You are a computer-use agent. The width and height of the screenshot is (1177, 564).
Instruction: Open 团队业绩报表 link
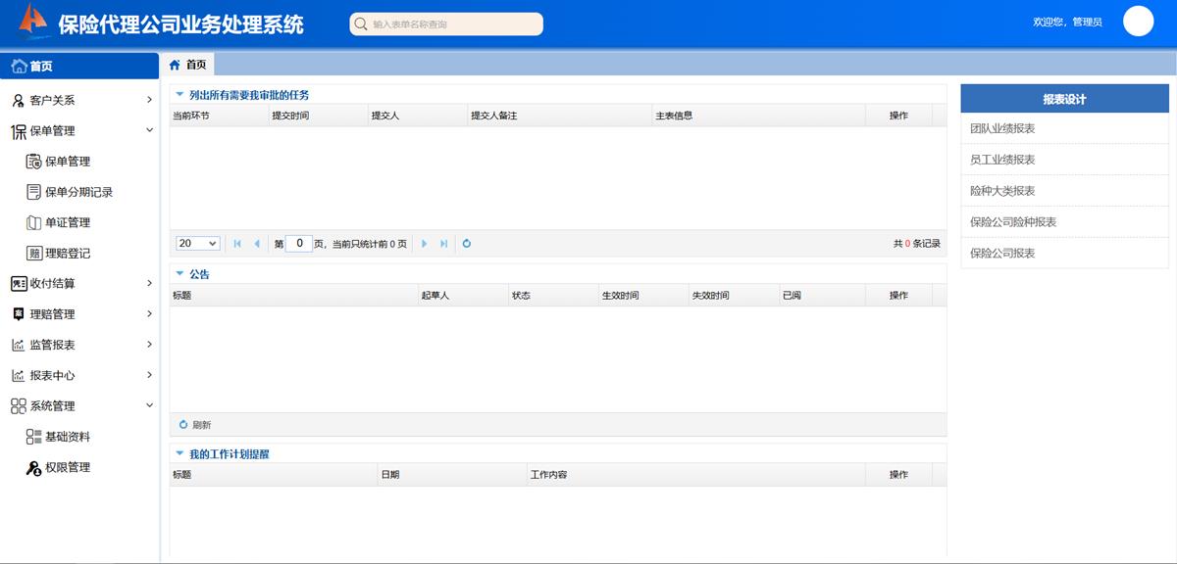[x=1002, y=128]
